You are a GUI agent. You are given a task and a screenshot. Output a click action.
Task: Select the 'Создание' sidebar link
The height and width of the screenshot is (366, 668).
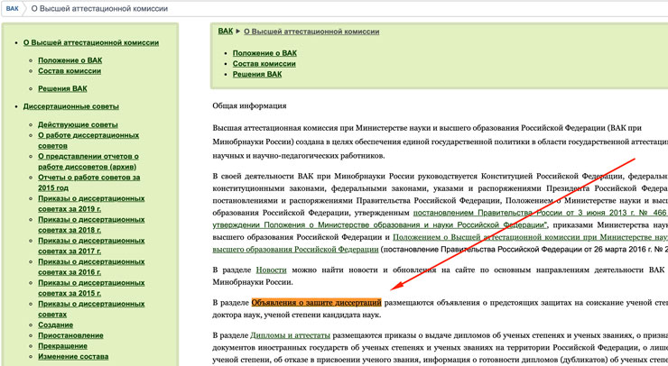pyautogui.click(x=56, y=326)
